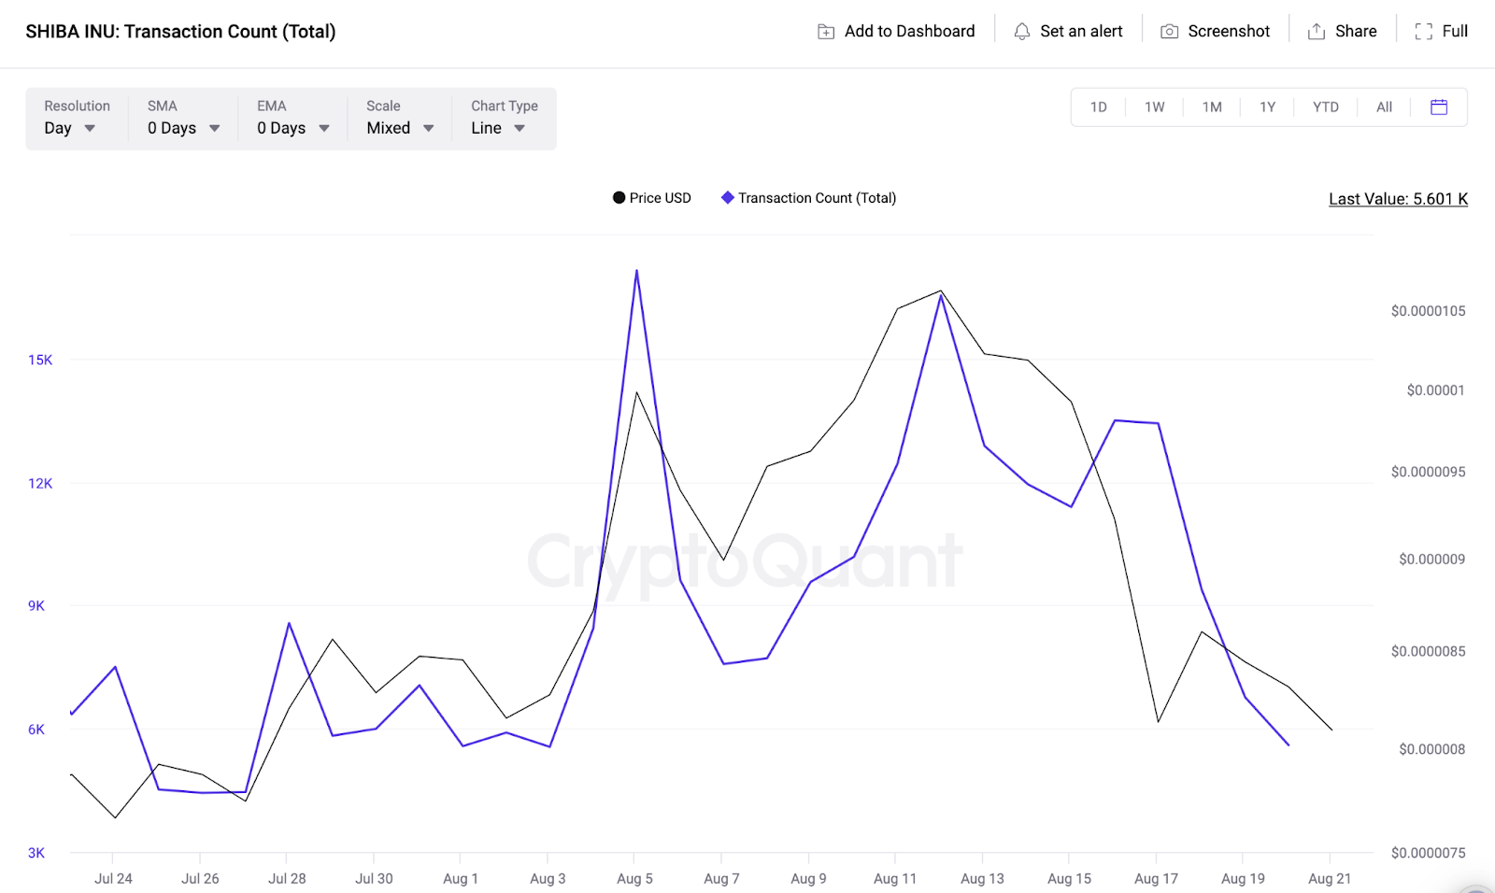Viewport: 1495px width, 893px height.
Task: Toggle Transaction Count (Total) legend series
Action: click(809, 198)
